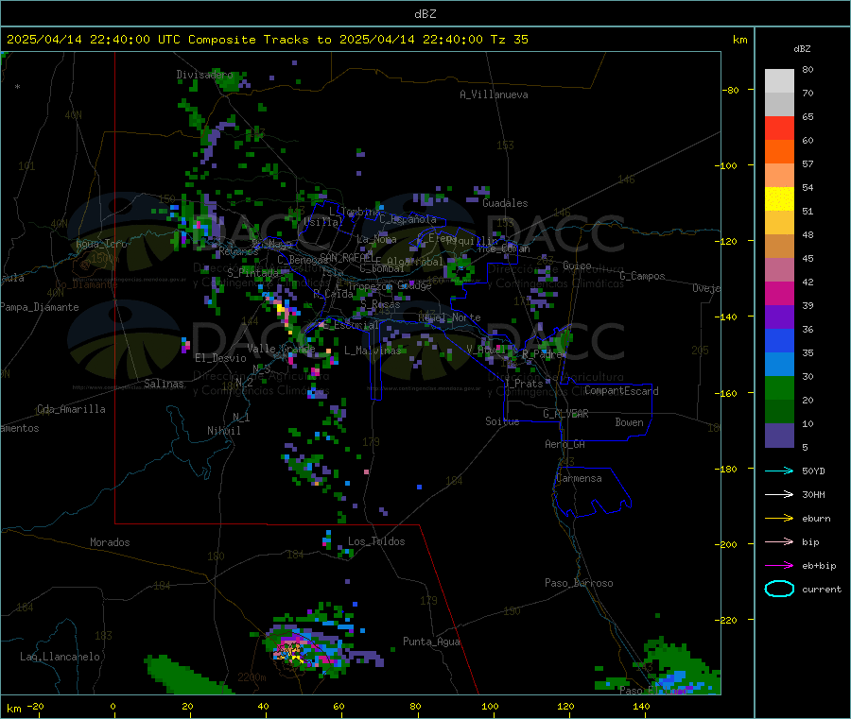
Task: Click the 'J_Prats' place label
Action: 523,384
